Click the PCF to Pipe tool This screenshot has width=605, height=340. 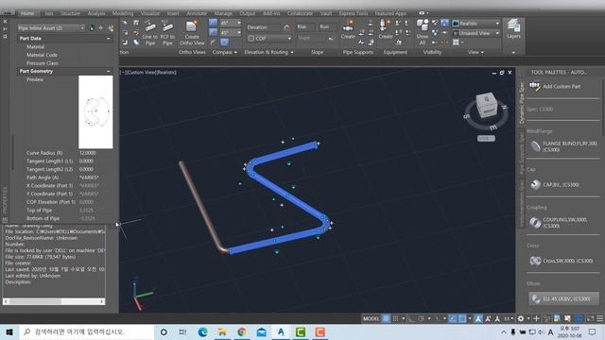coord(167,33)
